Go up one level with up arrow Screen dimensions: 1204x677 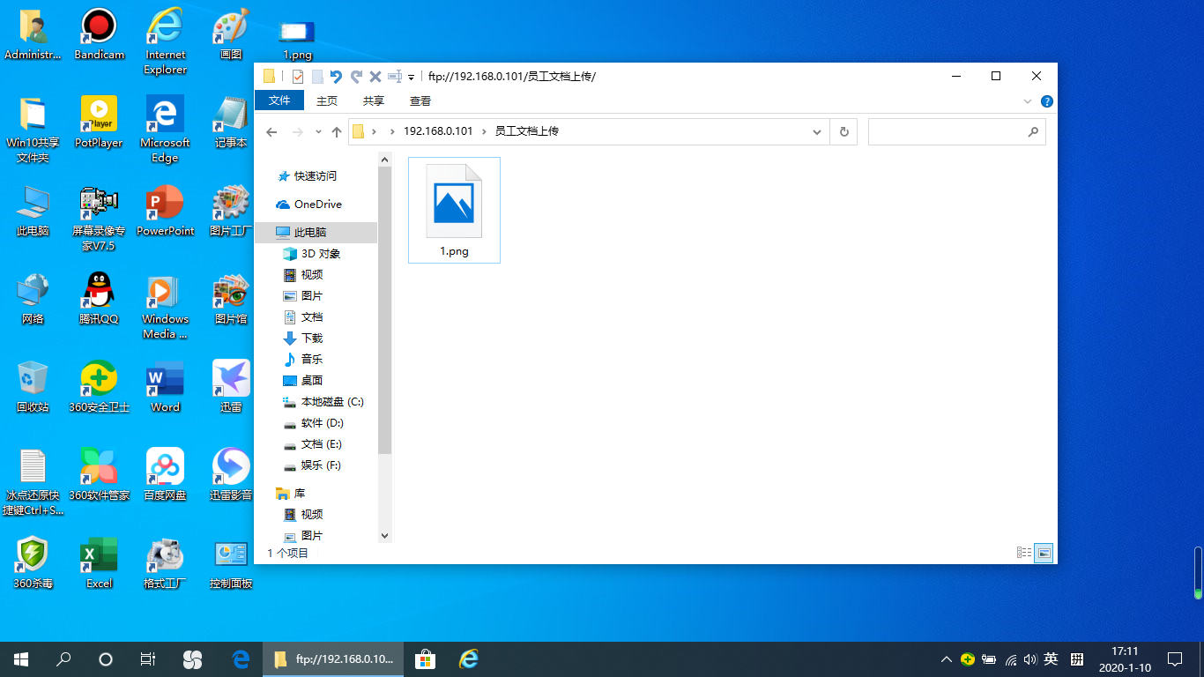[x=337, y=132]
